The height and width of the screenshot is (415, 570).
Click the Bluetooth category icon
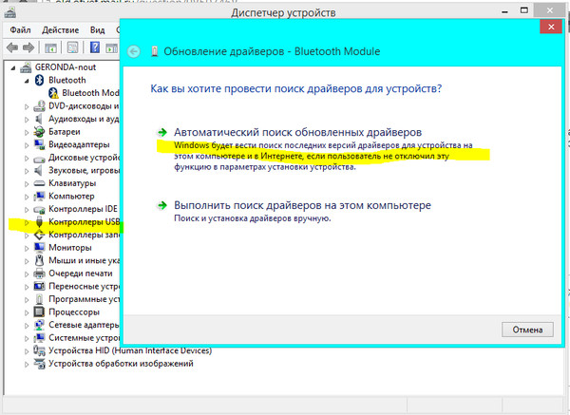pos(39,80)
